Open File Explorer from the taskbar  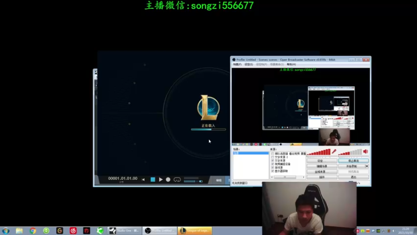(x=19, y=231)
